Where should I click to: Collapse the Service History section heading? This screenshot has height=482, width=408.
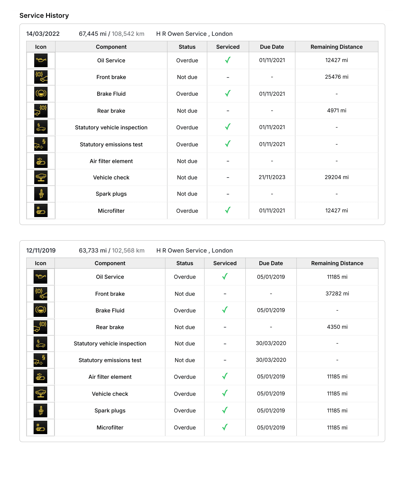[x=44, y=15]
